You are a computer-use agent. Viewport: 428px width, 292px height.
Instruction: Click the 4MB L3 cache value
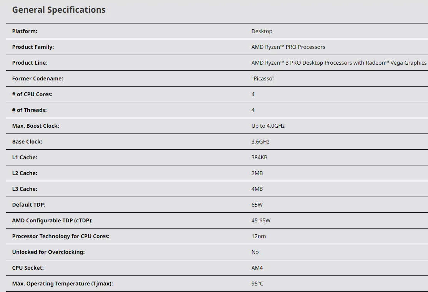[257, 189]
